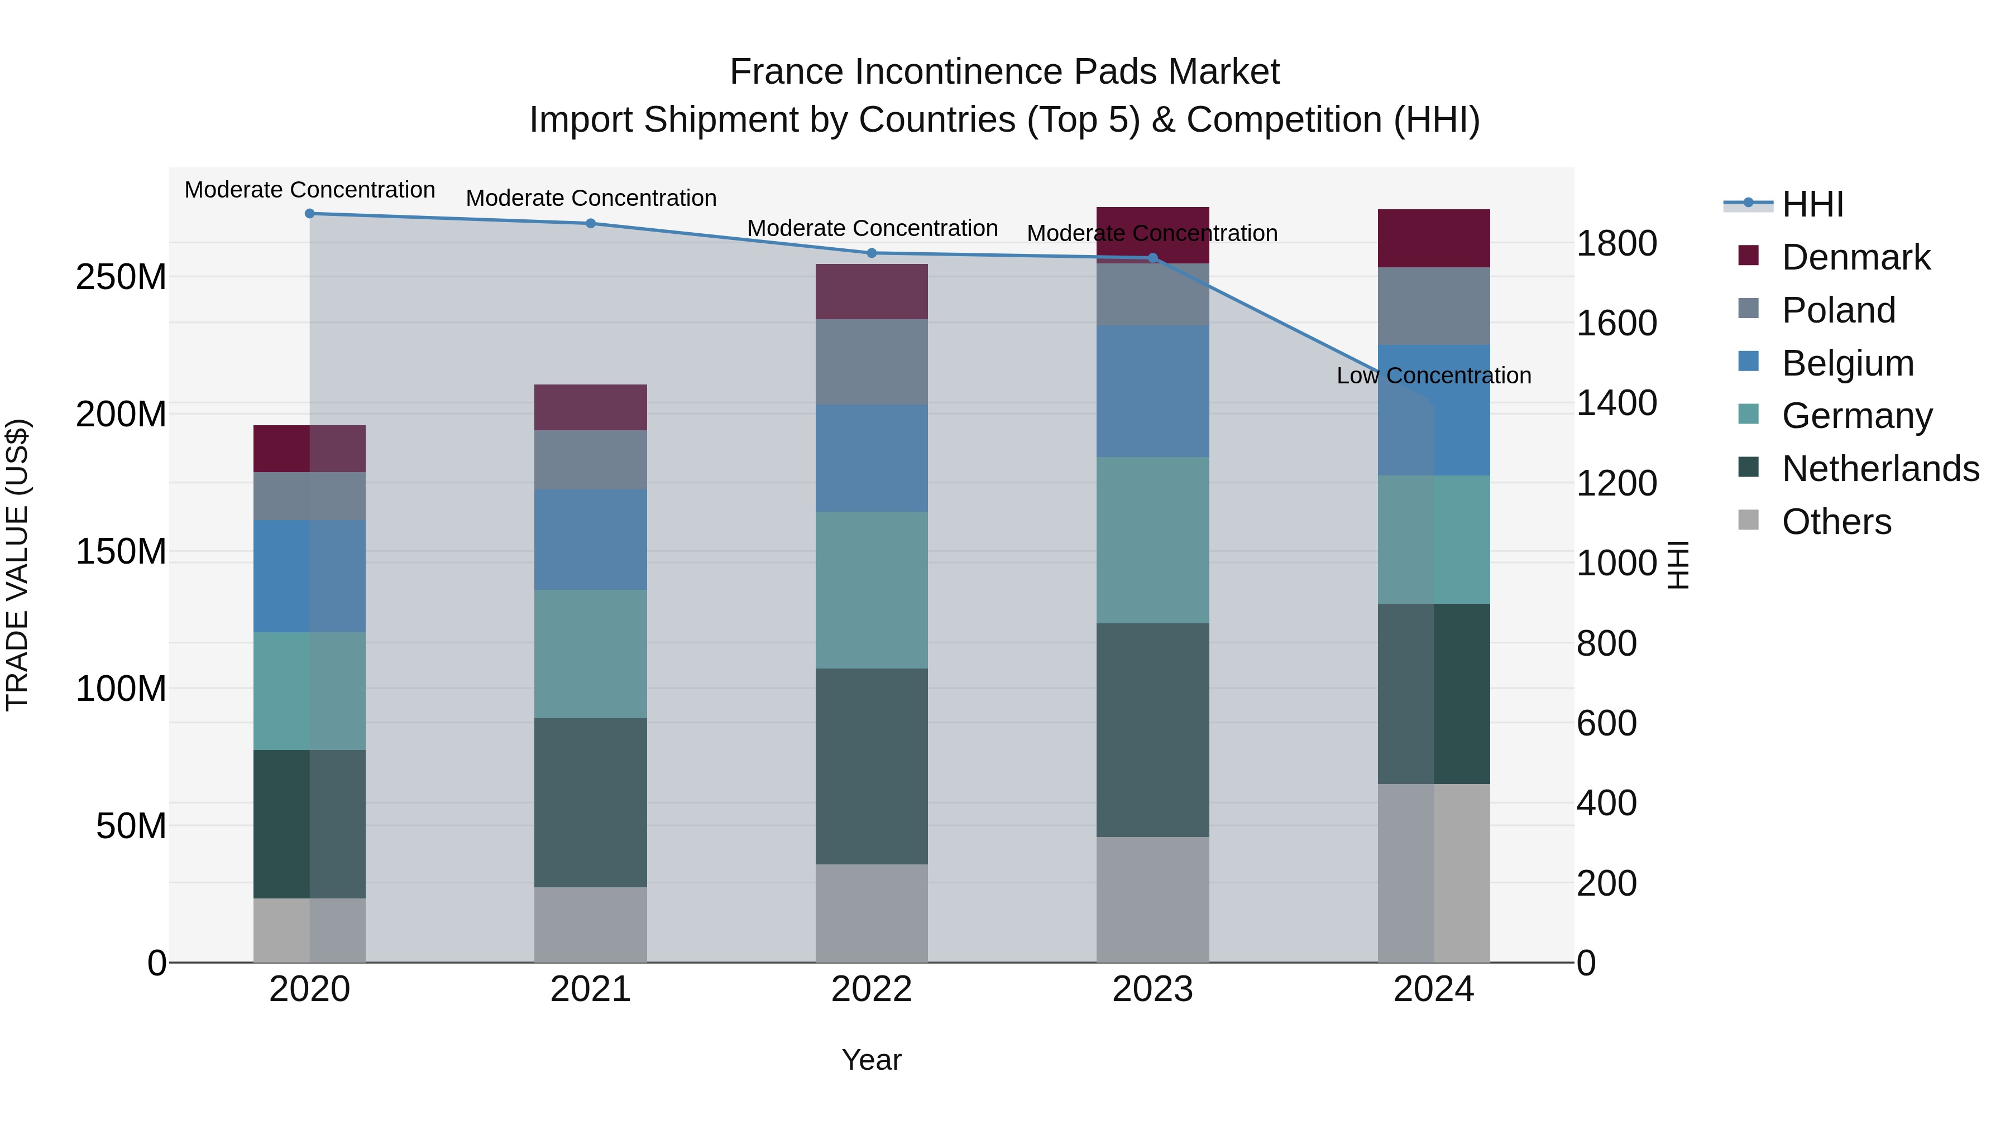Image resolution: width=2010 pixels, height=1130 pixels.
Task: Click the HHI marker for 2022
Action: click(x=872, y=253)
